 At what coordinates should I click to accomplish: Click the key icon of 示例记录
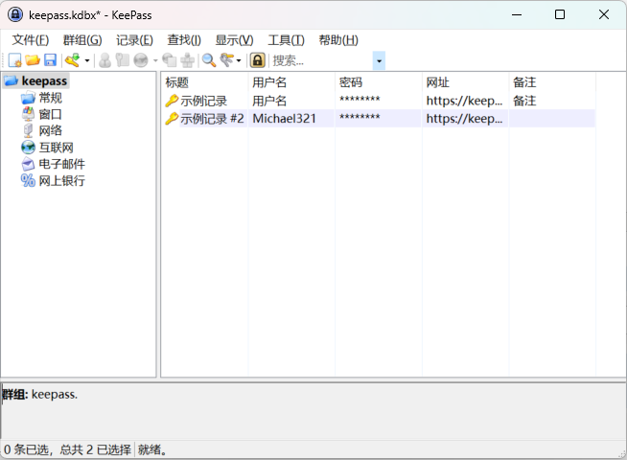(x=172, y=101)
